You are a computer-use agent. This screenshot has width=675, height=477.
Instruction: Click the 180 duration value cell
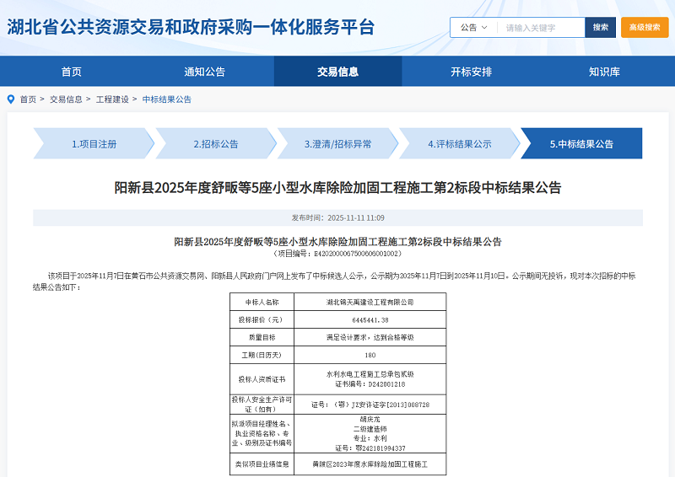coord(370,356)
